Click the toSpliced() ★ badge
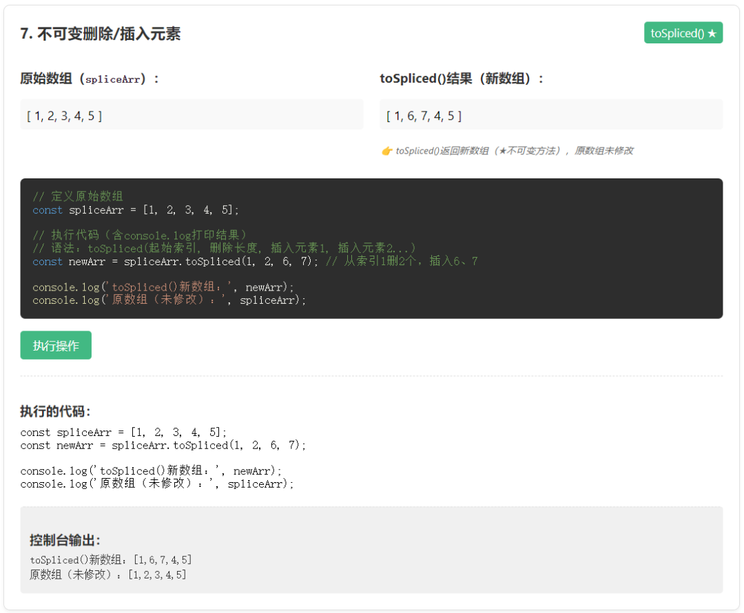744x613 pixels. tap(683, 33)
